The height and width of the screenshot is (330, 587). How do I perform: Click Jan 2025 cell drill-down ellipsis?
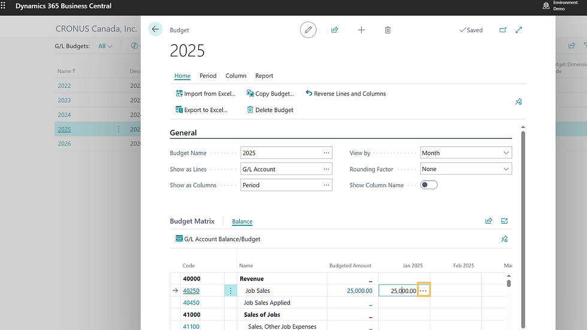coord(423,291)
